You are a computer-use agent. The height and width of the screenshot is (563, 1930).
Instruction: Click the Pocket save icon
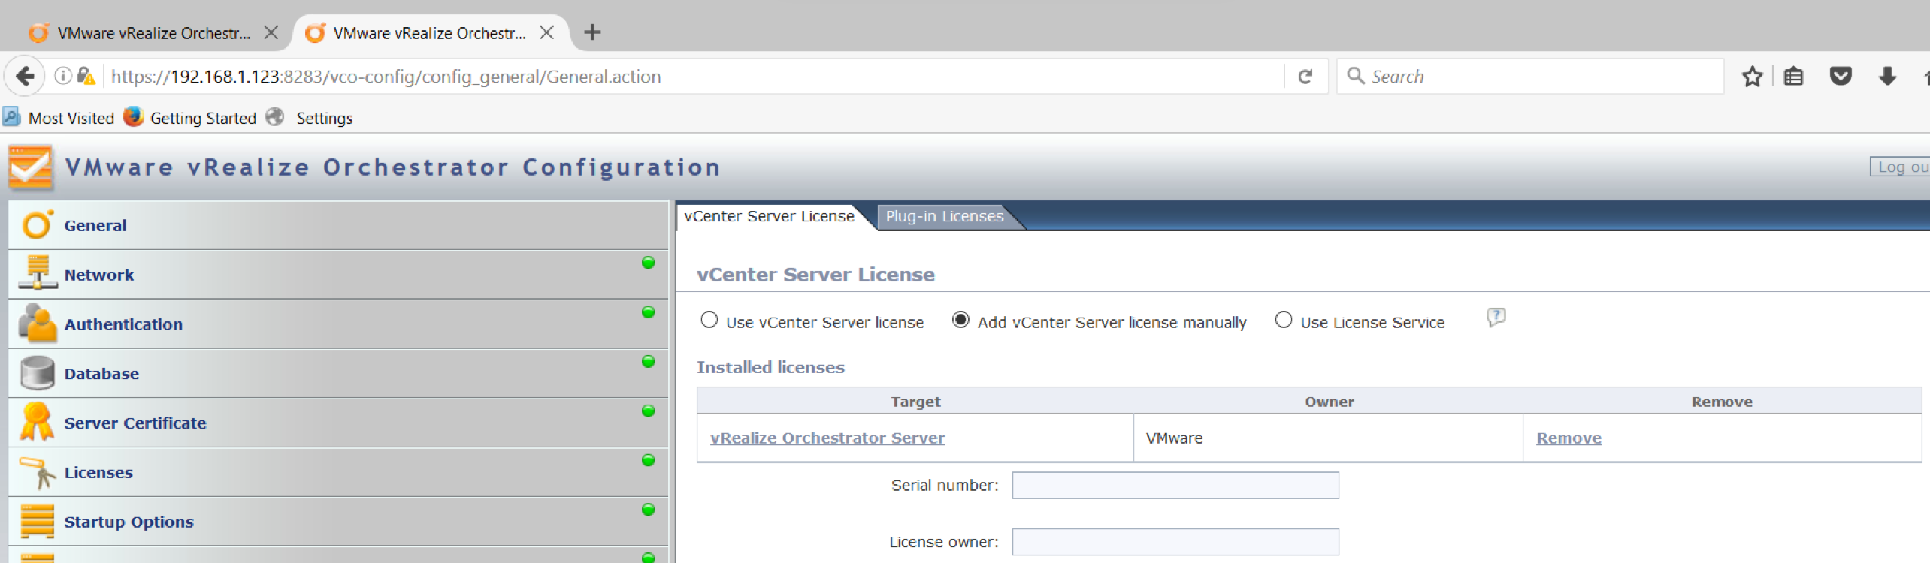click(1841, 77)
